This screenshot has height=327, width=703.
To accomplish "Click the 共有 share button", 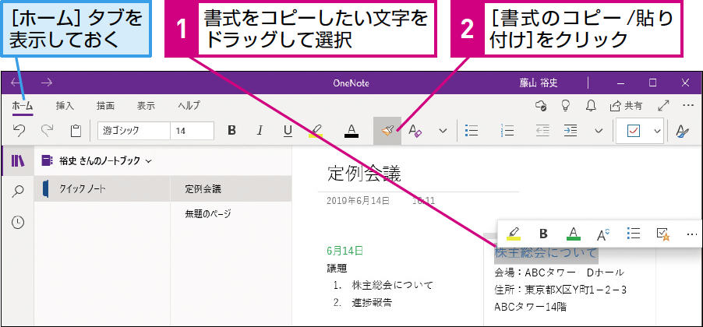I will [x=626, y=106].
